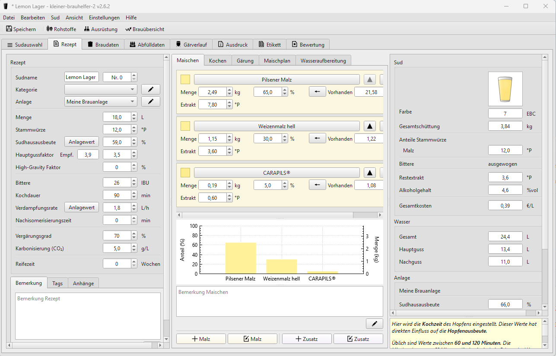Choose malt via Pilsener Malz selector button
The height and width of the screenshot is (356, 556).
click(276, 79)
